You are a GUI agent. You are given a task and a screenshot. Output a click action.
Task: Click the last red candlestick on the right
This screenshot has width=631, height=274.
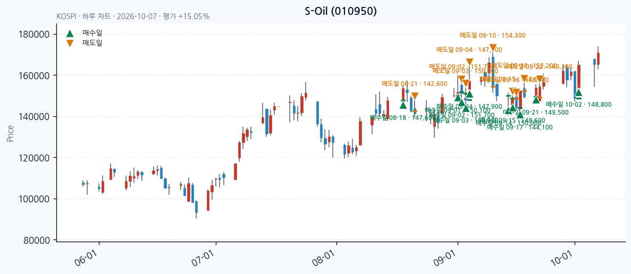pyautogui.click(x=598, y=58)
